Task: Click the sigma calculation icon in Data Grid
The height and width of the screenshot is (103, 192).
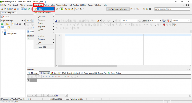Action: click(x=75, y=77)
